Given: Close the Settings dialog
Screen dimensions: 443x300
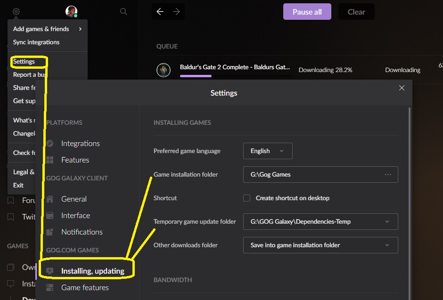Looking at the screenshot, I should tap(402, 88).
